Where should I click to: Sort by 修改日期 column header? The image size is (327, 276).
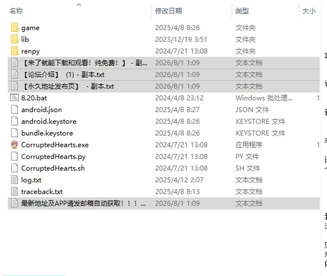(x=169, y=11)
